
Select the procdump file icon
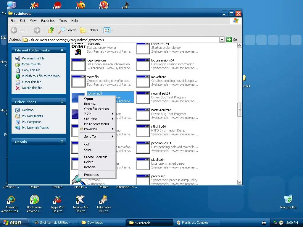143,180
